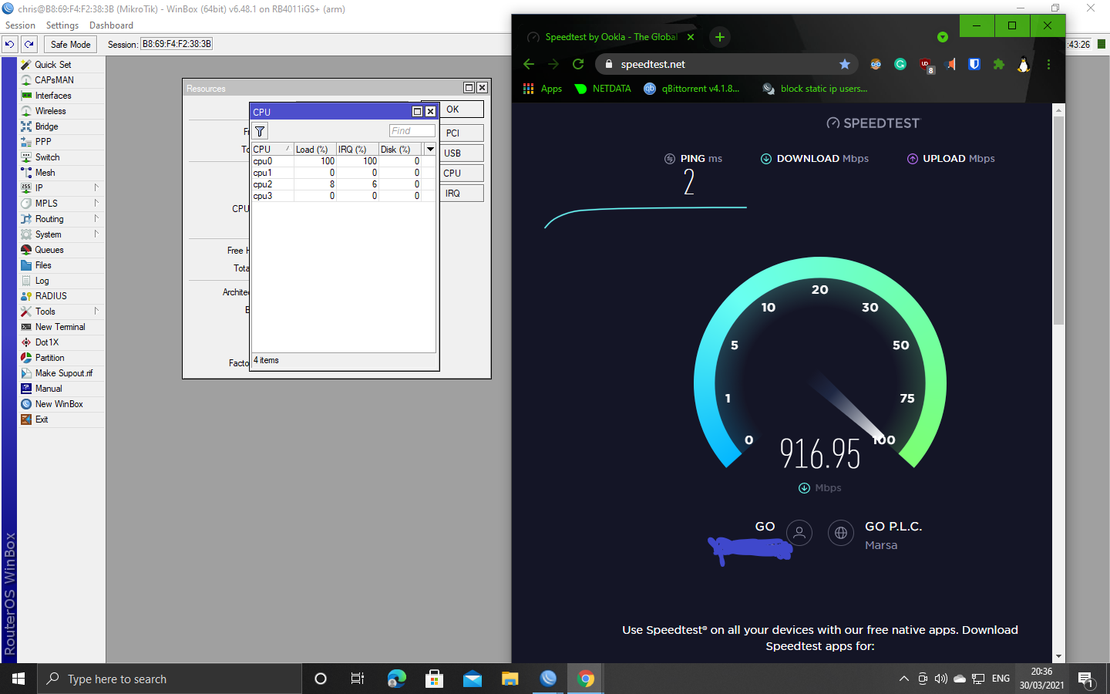This screenshot has width=1110, height=694.
Task: Click the WinBox undo arrow icon
Action: [x=10, y=44]
